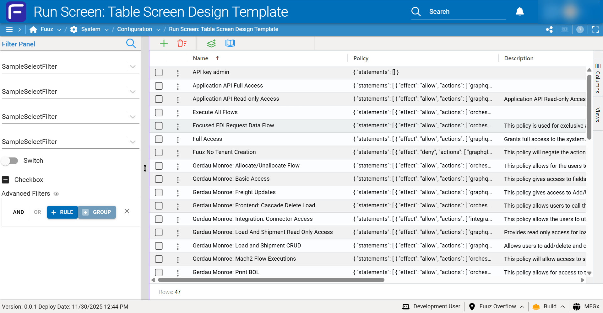This screenshot has height=313, width=603.
Task: Expand the first SampleSelectFilter dropdown
Action: click(133, 66)
